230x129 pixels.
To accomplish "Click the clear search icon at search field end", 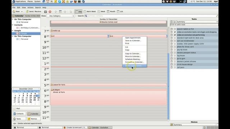I will click(x=217, y=16).
